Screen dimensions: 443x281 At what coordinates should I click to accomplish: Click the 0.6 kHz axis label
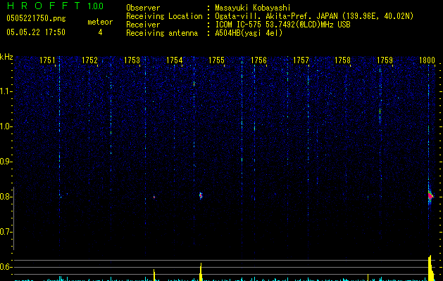6,267
